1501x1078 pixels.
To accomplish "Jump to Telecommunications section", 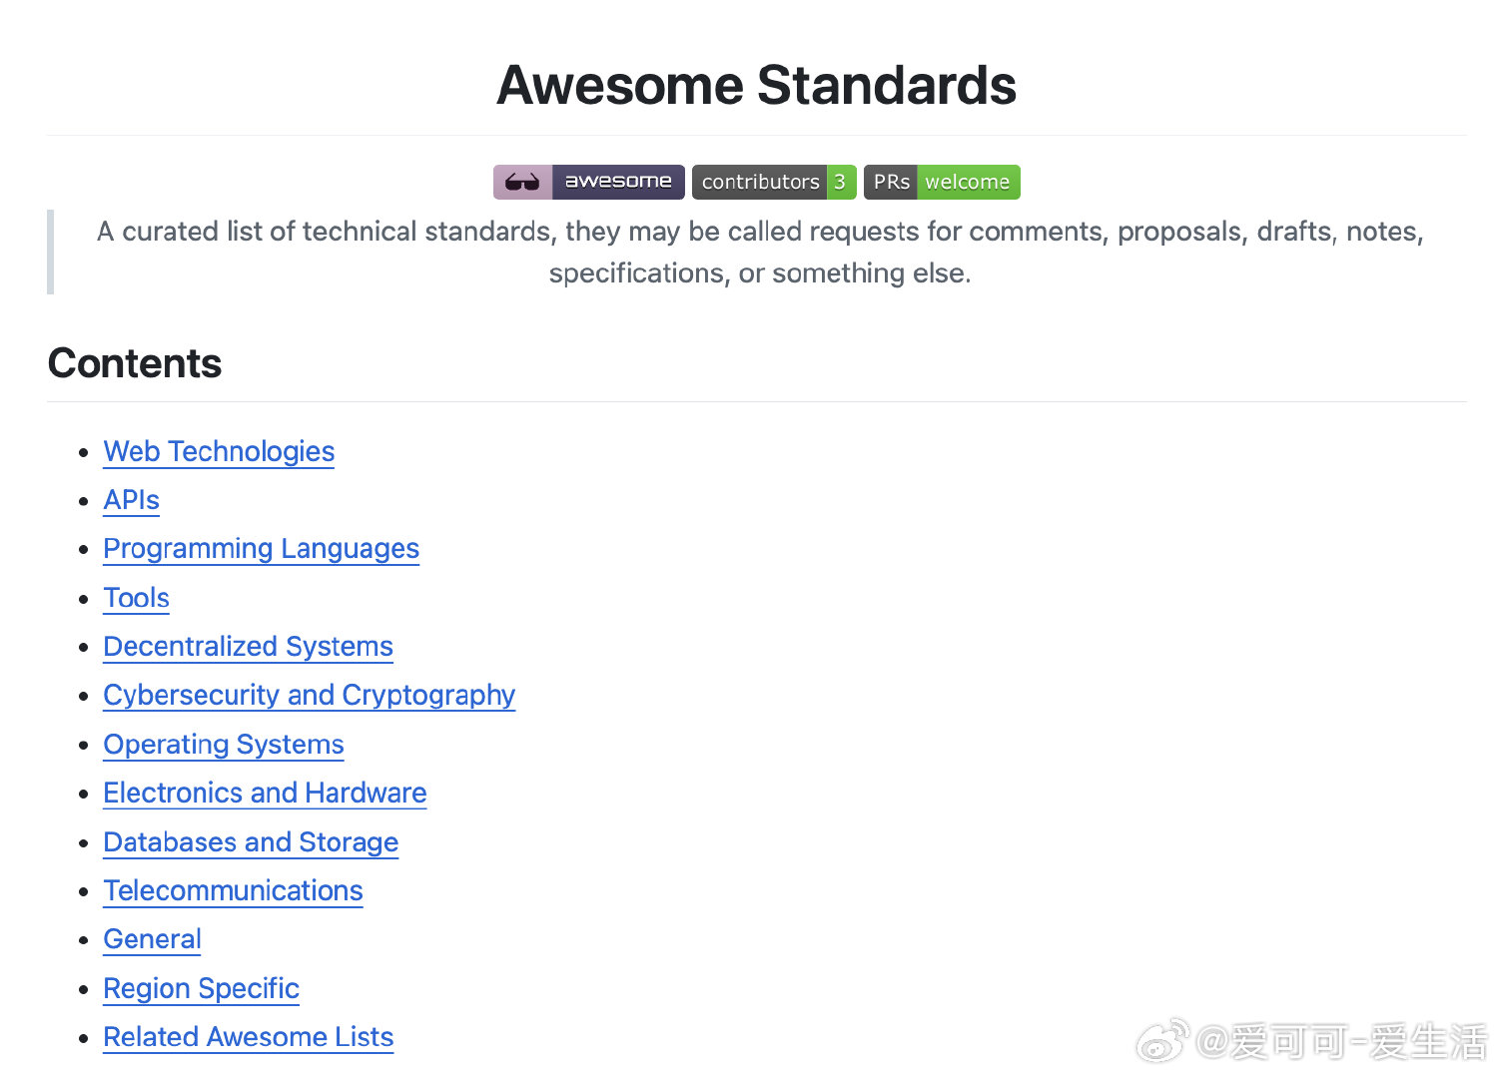I will pyautogui.click(x=234, y=890).
